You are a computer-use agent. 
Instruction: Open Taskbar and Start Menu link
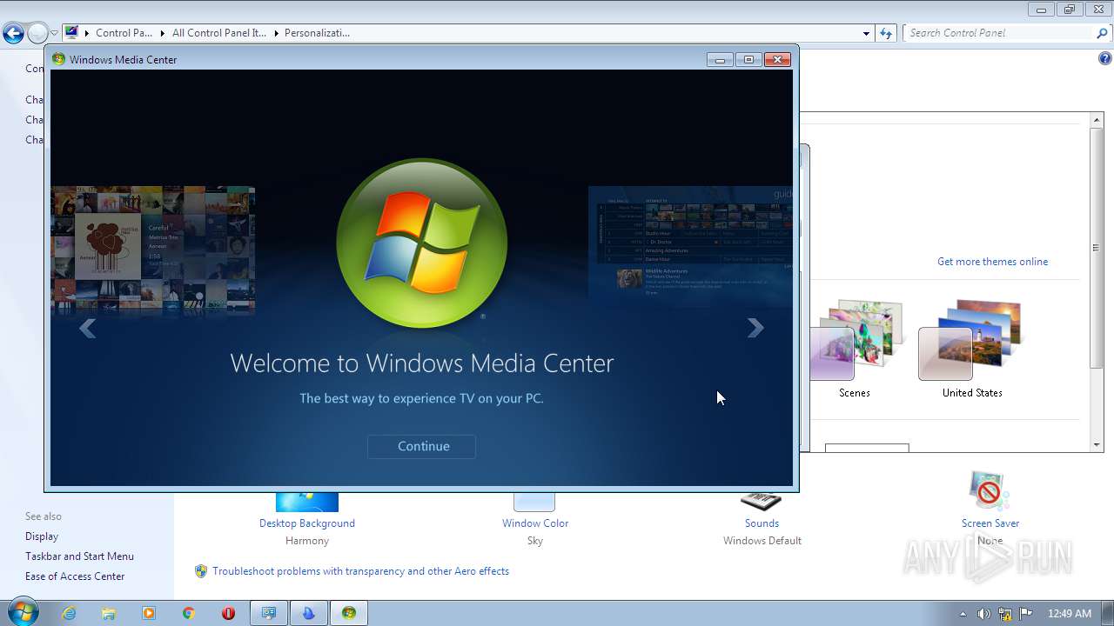point(79,556)
